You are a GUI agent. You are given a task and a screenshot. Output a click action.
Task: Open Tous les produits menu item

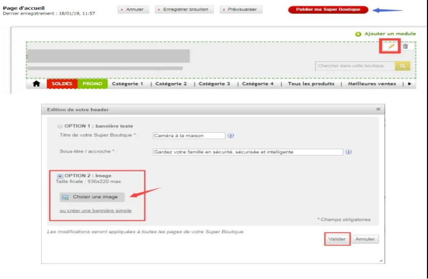311,83
